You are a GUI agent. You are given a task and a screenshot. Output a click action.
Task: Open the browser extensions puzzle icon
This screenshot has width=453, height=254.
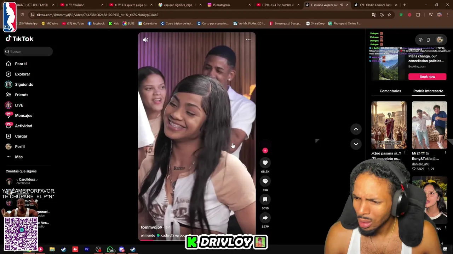pyautogui.click(x=418, y=15)
